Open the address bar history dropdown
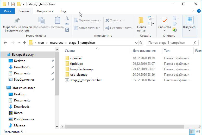 click(136, 43)
